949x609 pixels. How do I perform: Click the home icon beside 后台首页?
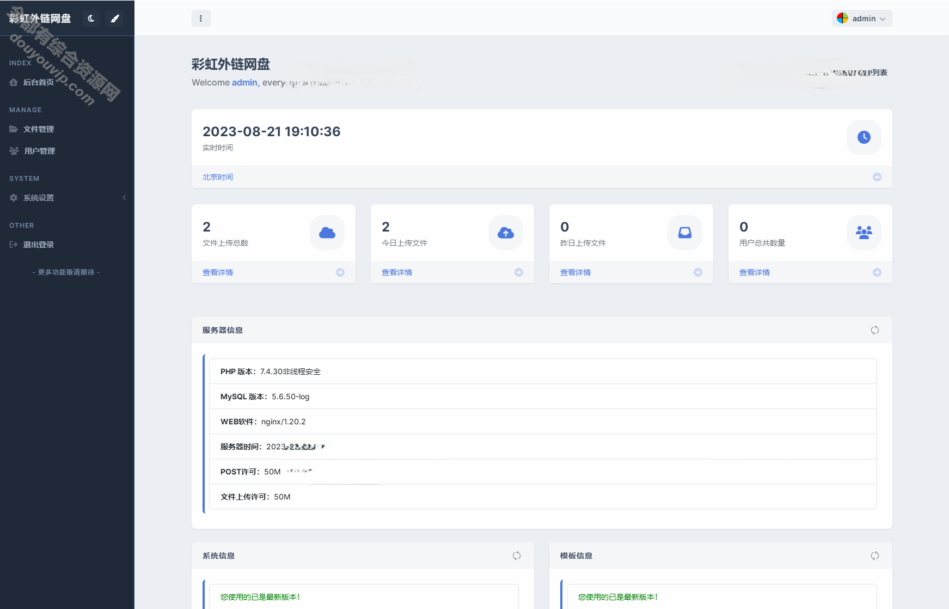[14, 82]
